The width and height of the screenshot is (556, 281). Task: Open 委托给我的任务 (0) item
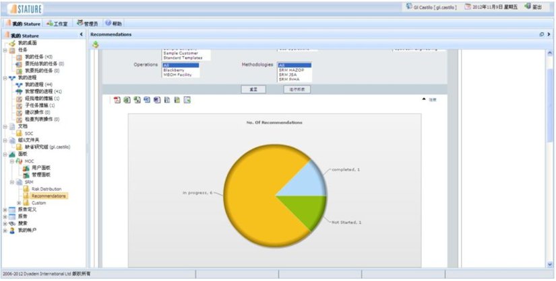[x=44, y=64]
